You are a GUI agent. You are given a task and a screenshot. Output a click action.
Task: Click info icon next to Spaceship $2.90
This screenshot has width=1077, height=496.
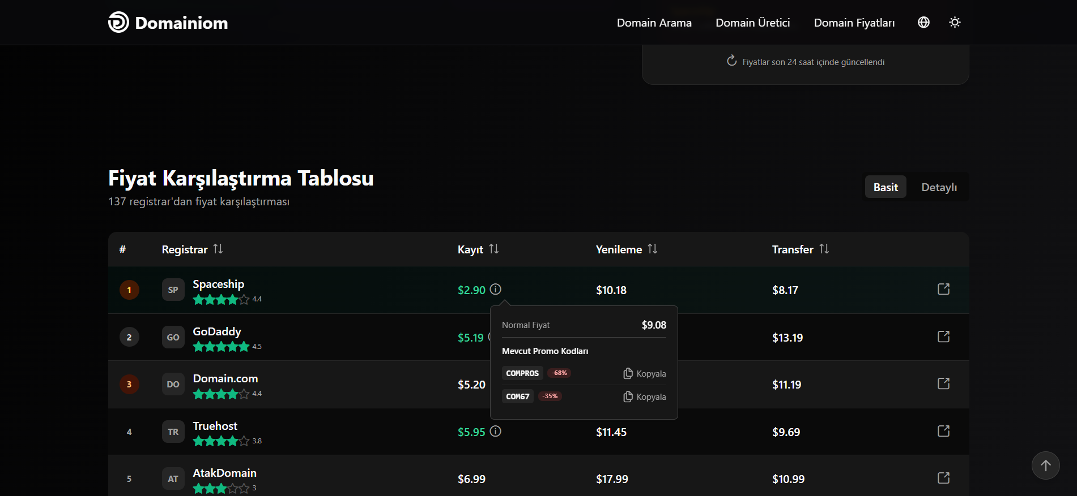click(x=496, y=290)
